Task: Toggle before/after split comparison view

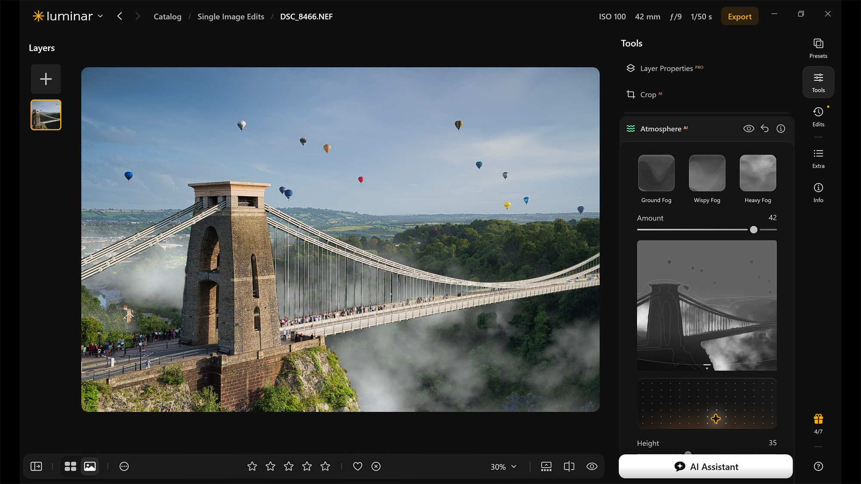Action: pos(569,466)
